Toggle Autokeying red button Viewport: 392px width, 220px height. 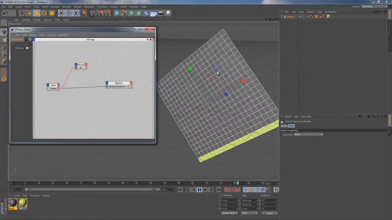pos(232,190)
